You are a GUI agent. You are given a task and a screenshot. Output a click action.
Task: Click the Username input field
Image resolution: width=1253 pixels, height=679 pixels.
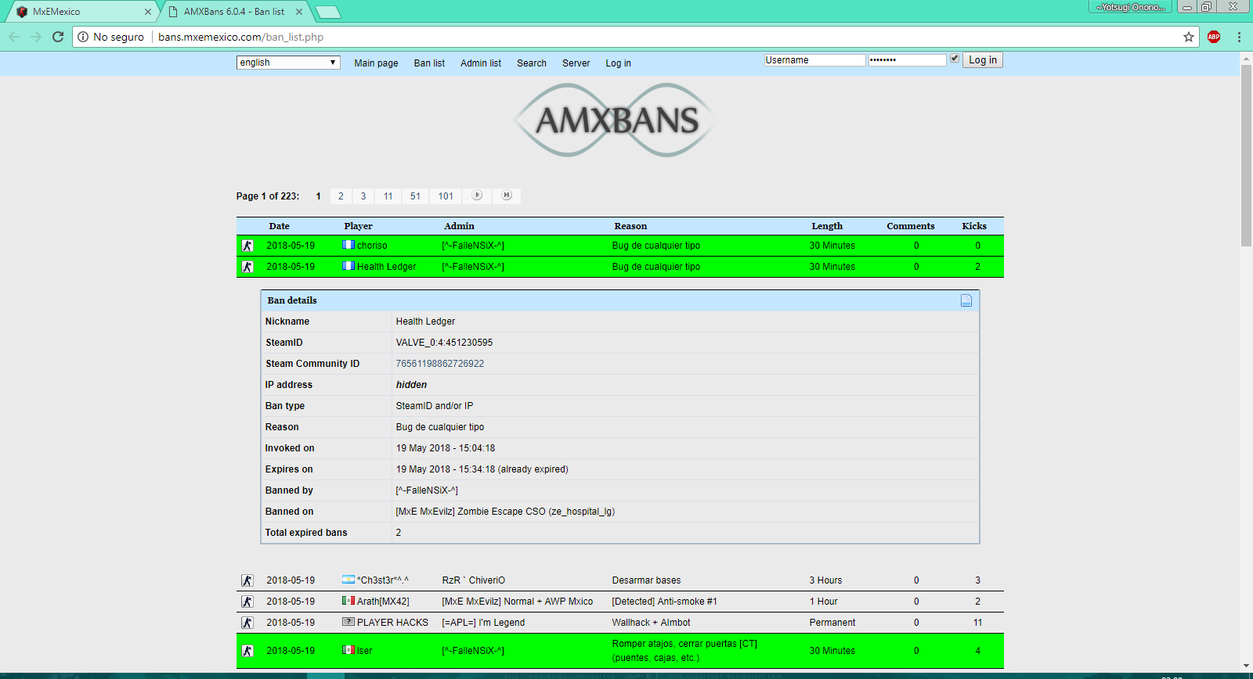814,60
